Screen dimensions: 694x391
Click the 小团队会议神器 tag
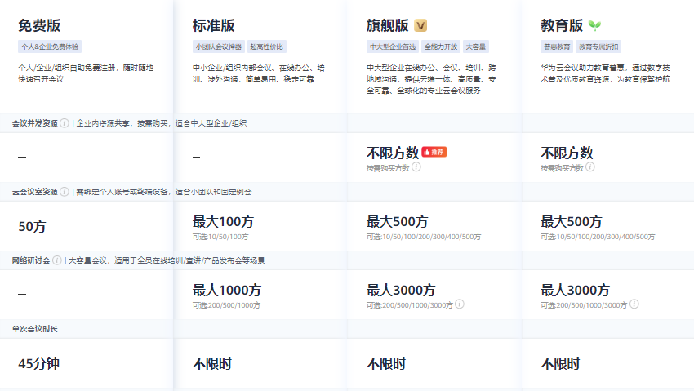[219, 47]
